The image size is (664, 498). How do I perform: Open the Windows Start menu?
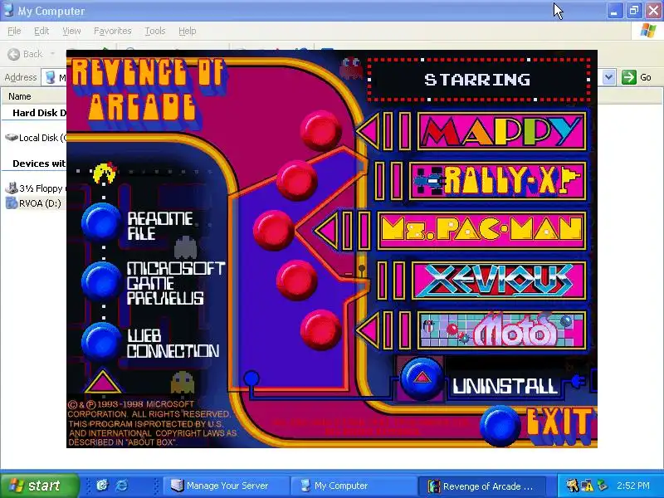point(39,486)
